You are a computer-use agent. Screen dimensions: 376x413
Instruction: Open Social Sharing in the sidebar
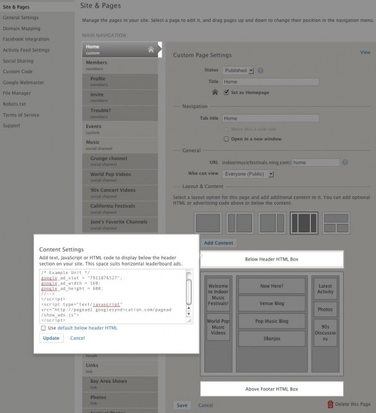click(18, 61)
